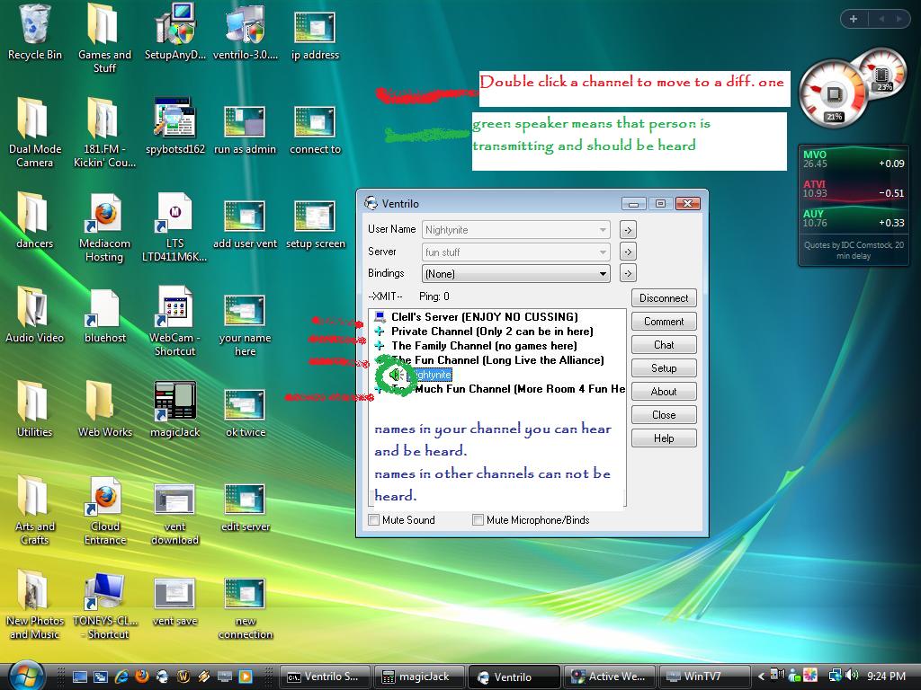Screen dimensions: 921x690
Task: Switch to Ventrilo taskbar button
Action: pos(514,677)
